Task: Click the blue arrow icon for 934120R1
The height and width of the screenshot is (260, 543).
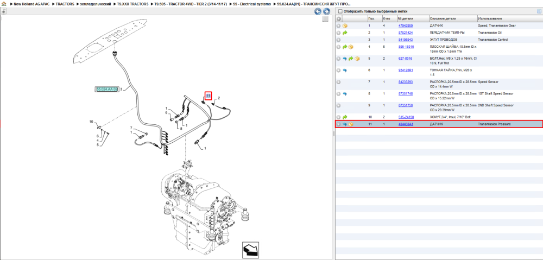Action: click(345, 70)
